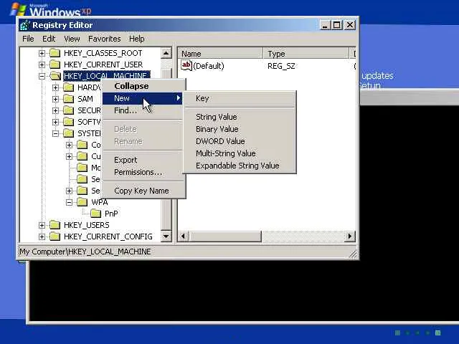Expand the HKEY_USERS node
This screenshot has width=459, height=344.
point(42,225)
